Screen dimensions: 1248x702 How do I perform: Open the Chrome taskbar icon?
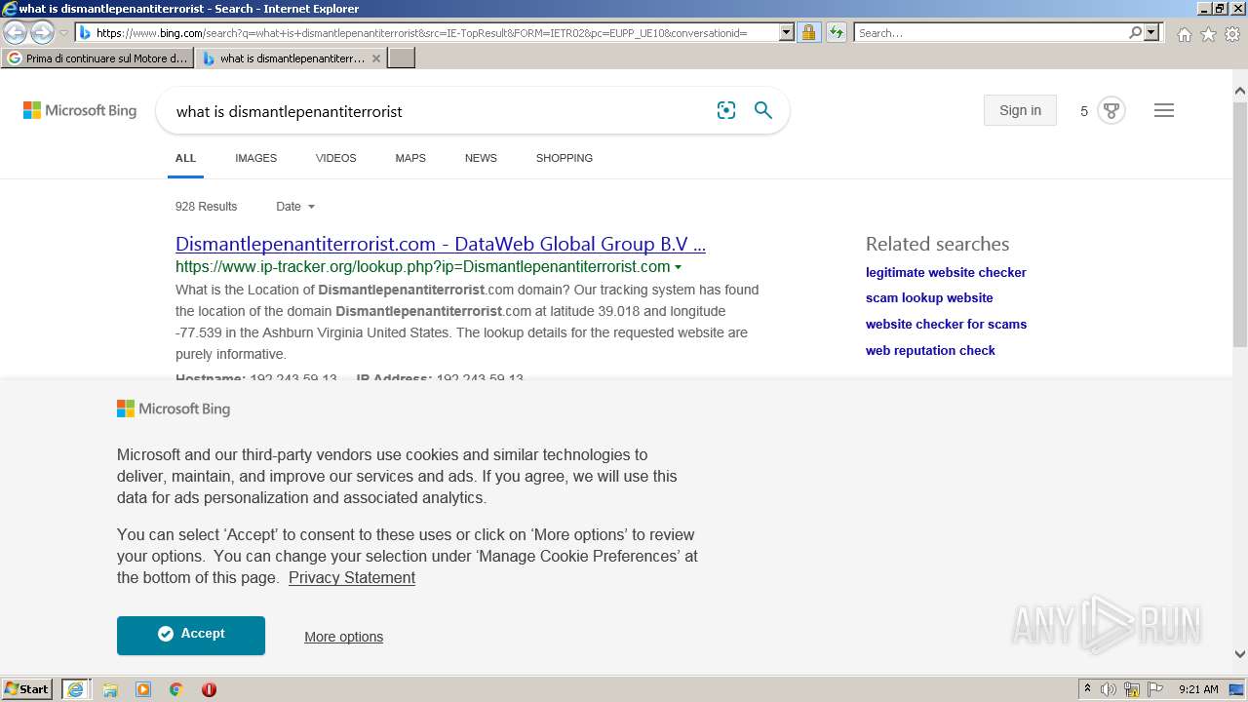point(176,689)
